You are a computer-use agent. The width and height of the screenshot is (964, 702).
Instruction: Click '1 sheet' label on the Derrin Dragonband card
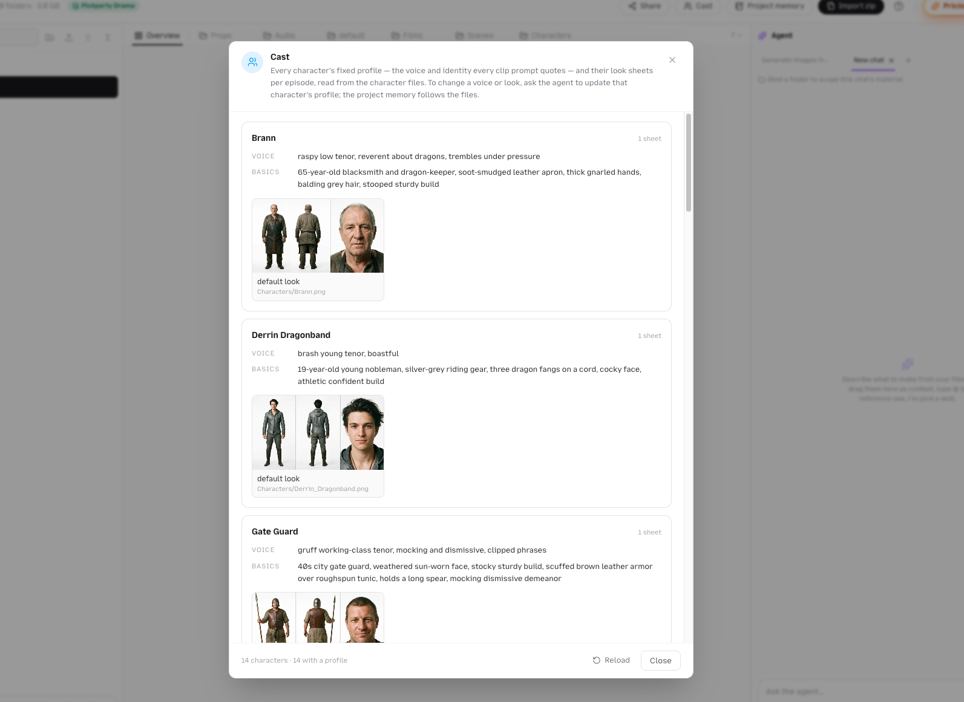(649, 336)
